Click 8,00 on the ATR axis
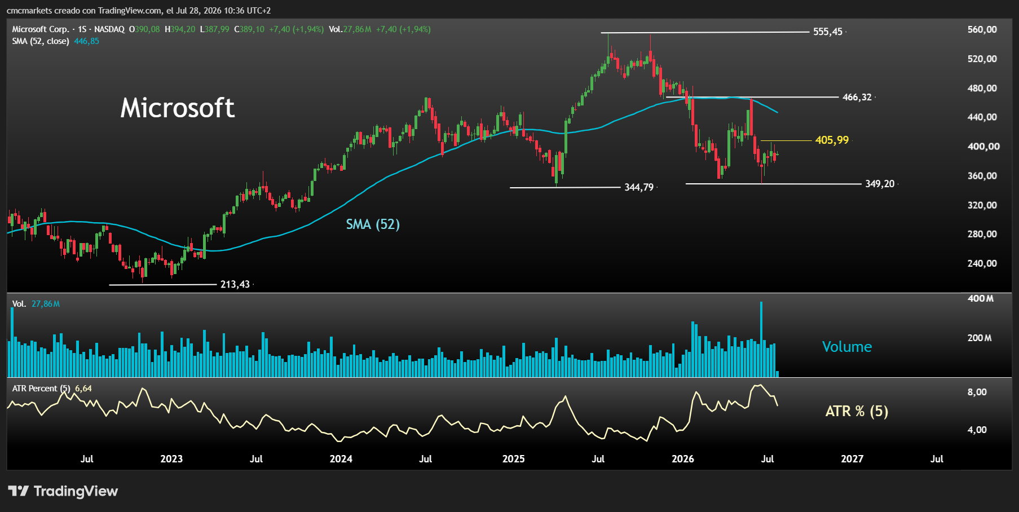The width and height of the screenshot is (1019, 512). click(977, 392)
